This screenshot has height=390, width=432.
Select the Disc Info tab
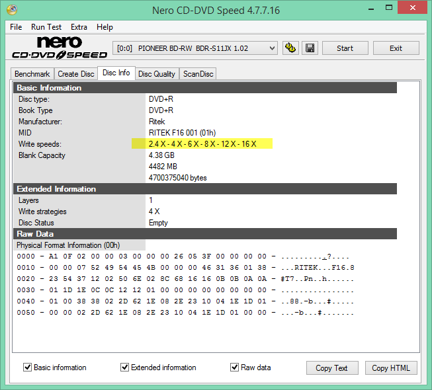tap(116, 73)
